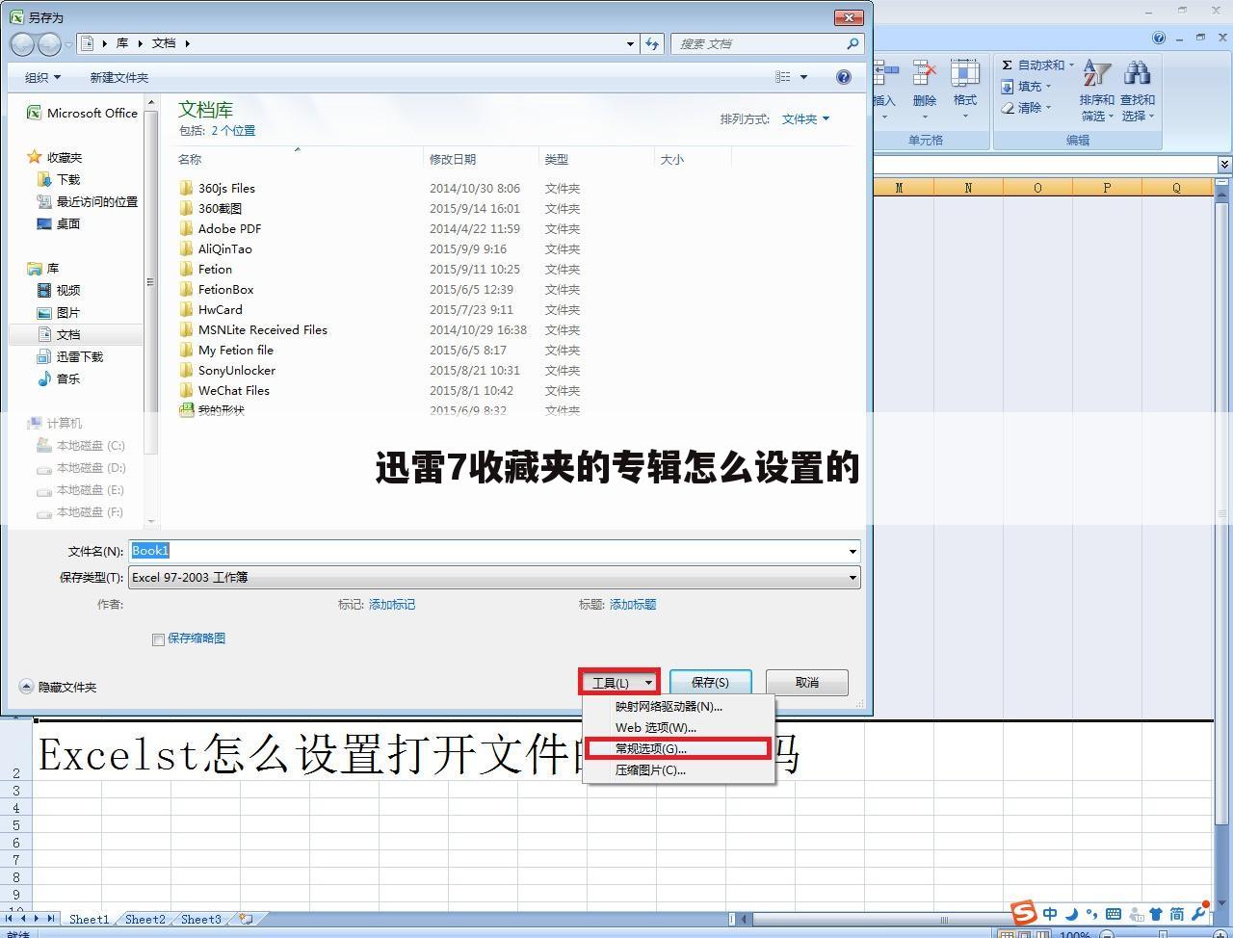Open 收藏夹 favorites in the sidebar

click(55, 157)
